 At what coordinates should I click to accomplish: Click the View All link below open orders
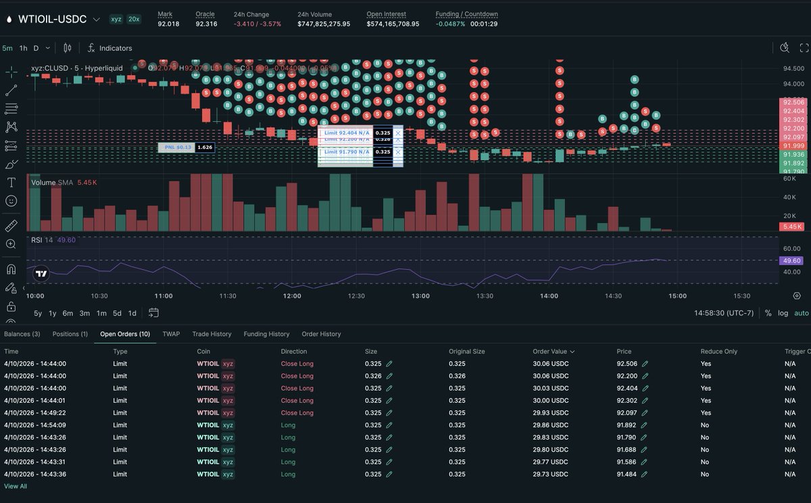(15, 486)
